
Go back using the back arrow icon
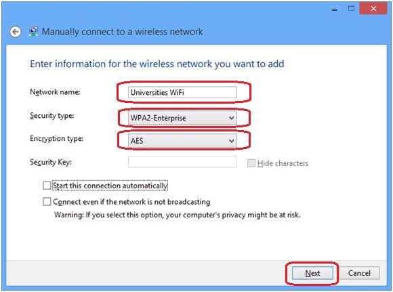tap(16, 32)
